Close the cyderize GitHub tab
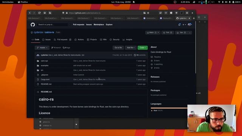This screenshot has height=136, width=242. click(189, 18)
